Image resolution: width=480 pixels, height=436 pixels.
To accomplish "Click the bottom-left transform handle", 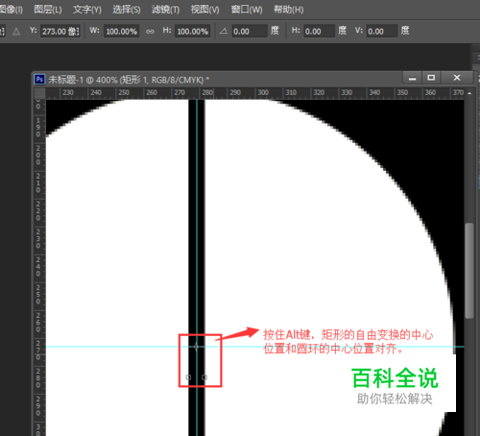I will (188, 377).
